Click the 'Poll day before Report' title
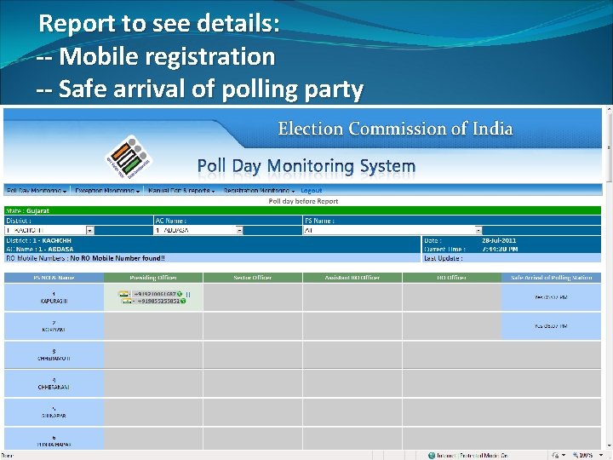Viewport: 613px width, 460px height. click(303, 201)
